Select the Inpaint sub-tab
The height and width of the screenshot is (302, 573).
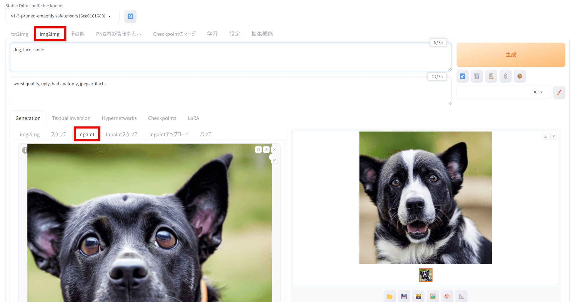pos(86,134)
